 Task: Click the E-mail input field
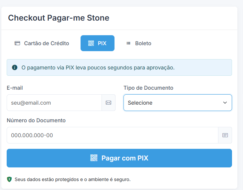coord(54,103)
